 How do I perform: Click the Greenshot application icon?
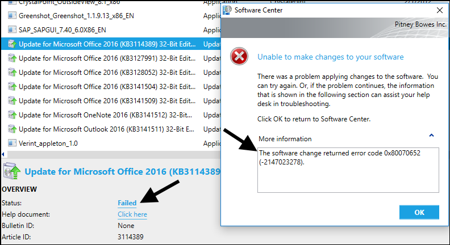[x=12, y=15]
